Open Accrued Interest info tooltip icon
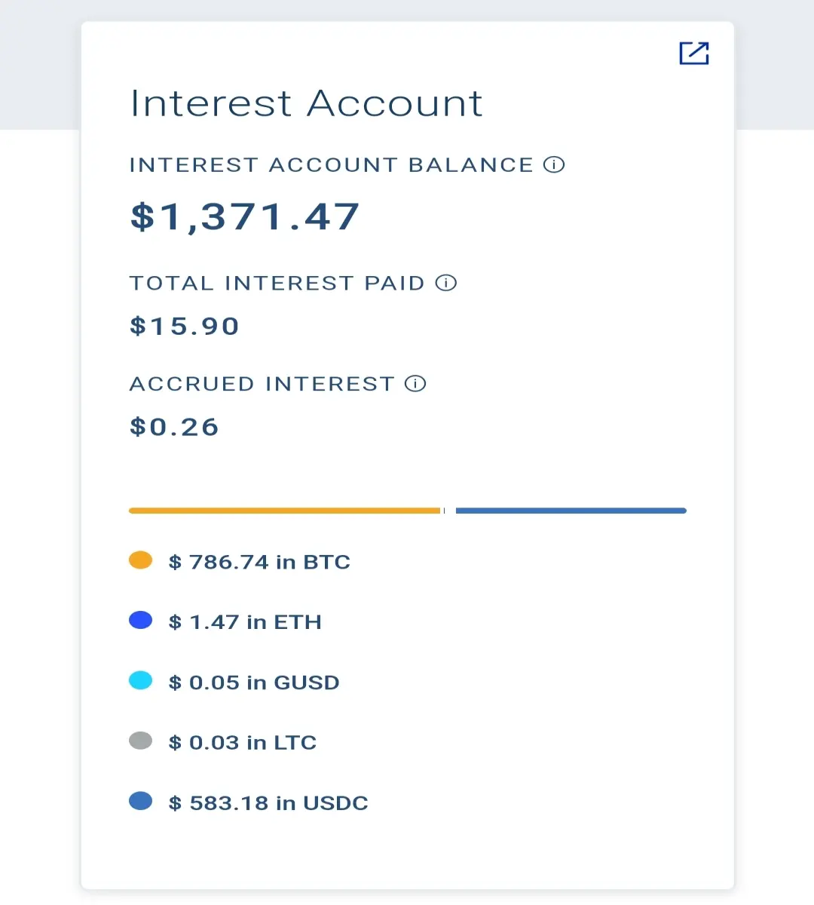 (415, 383)
